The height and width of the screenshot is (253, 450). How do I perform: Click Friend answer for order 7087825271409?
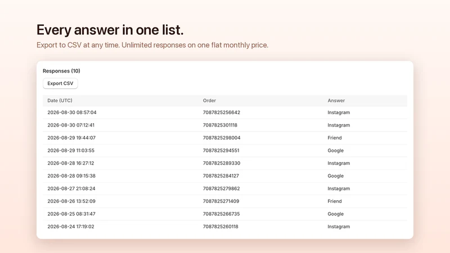[335, 201]
